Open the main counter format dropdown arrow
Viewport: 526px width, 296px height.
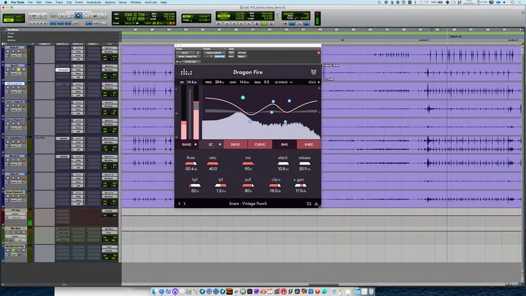pos(147,14)
